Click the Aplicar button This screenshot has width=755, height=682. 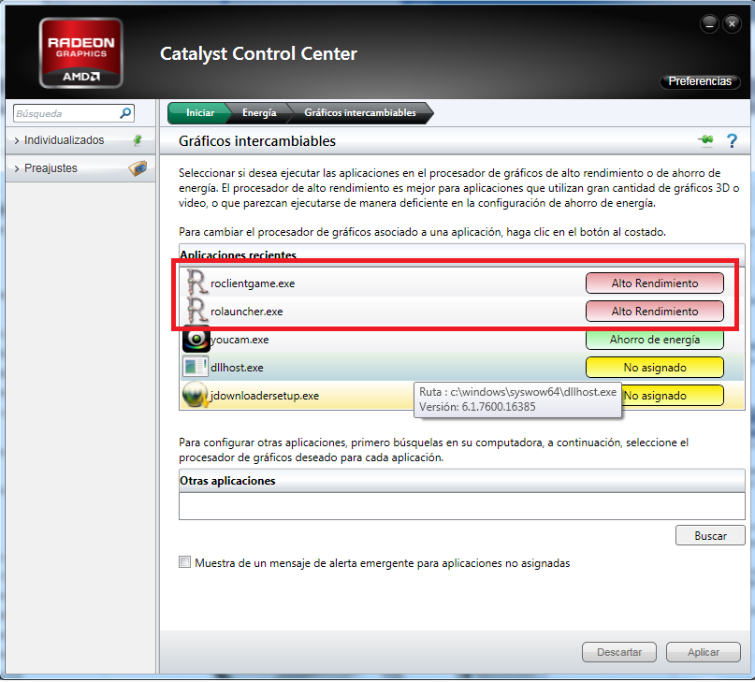click(x=703, y=652)
